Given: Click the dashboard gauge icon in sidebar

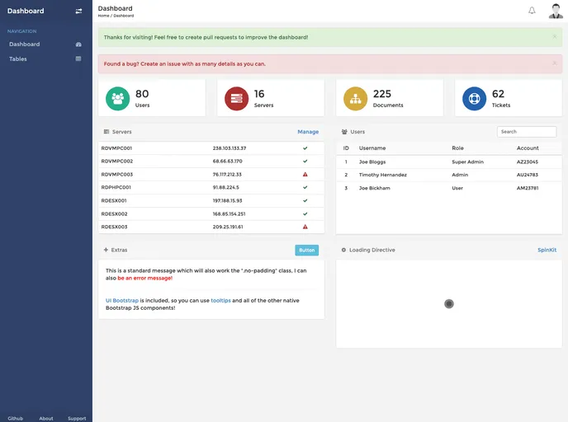Looking at the screenshot, I should pyautogui.click(x=78, y=45).
